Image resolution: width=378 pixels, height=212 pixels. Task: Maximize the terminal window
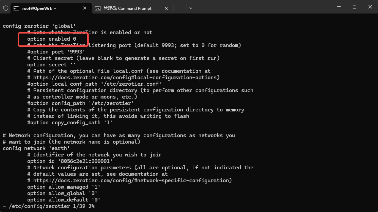pyautogui.click(x=354, y=7)
